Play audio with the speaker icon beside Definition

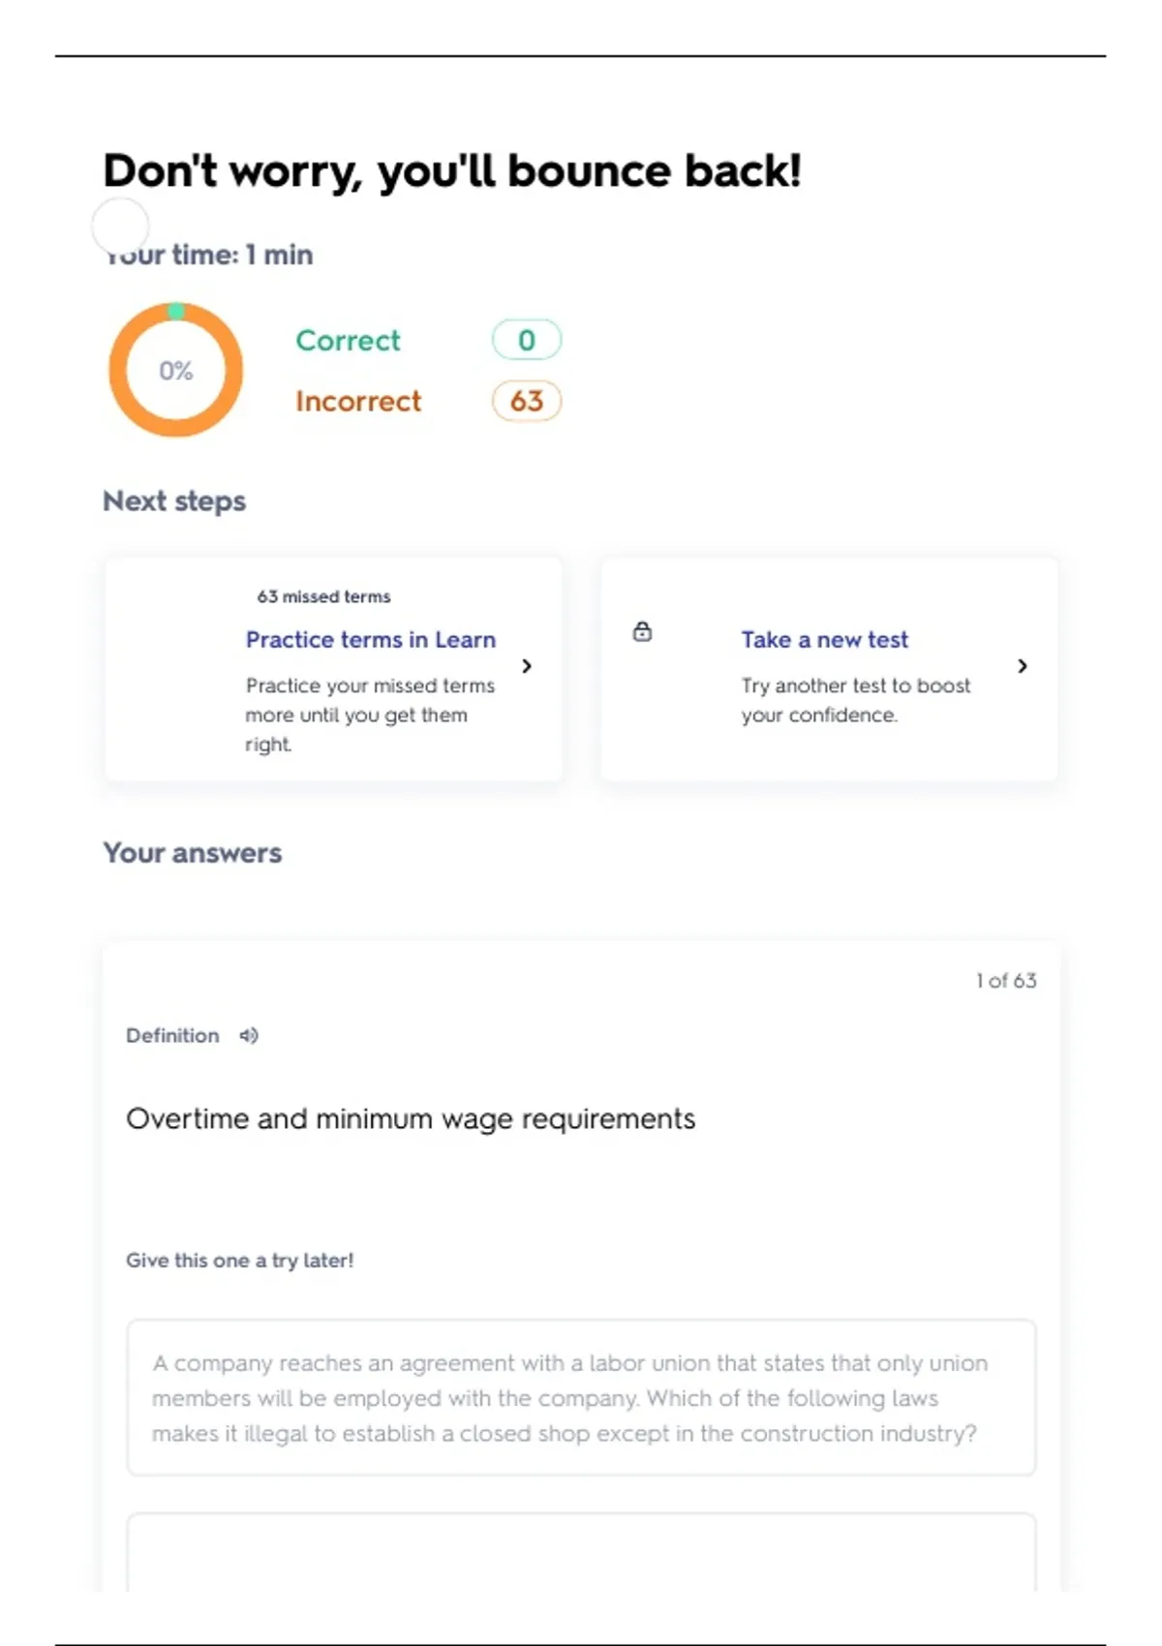click(249, 1036)
